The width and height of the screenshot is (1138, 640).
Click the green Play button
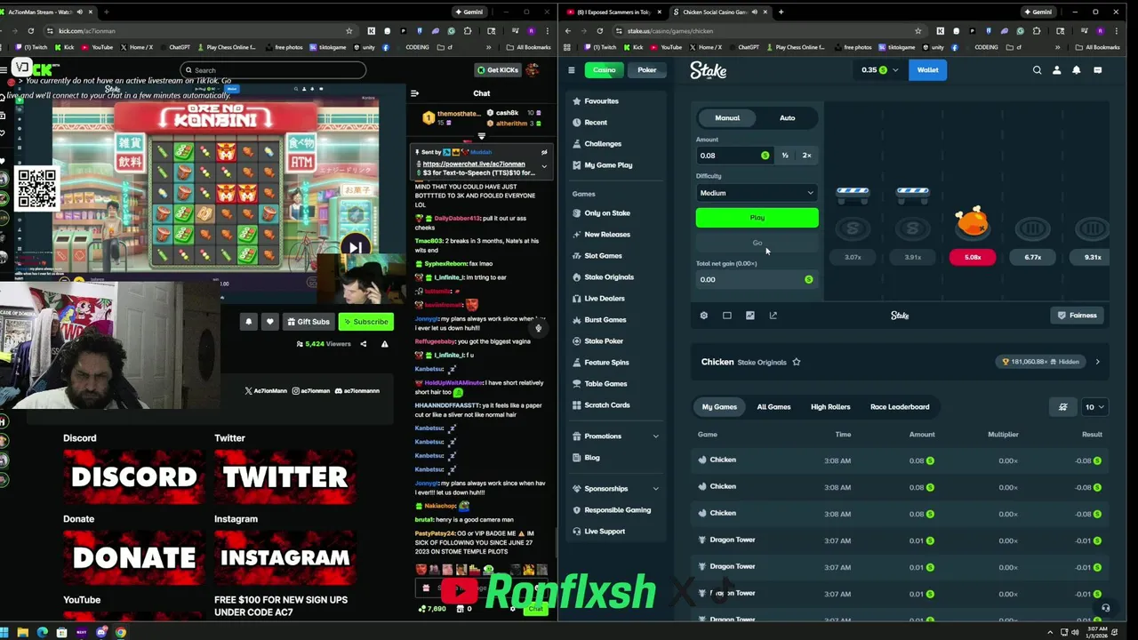(757, 218)
